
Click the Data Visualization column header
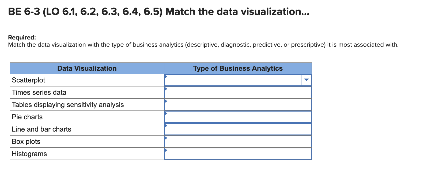click(87, 68)
